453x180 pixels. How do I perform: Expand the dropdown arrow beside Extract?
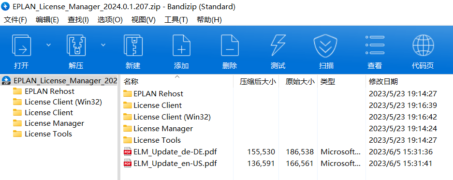click(103, 45)
